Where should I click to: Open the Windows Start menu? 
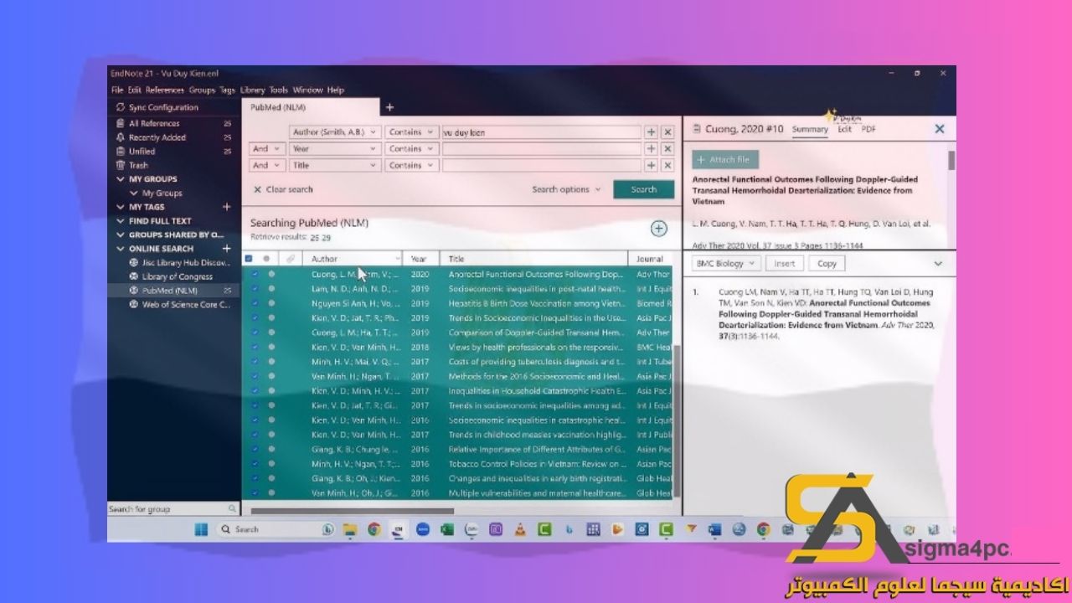click(202, 529)
